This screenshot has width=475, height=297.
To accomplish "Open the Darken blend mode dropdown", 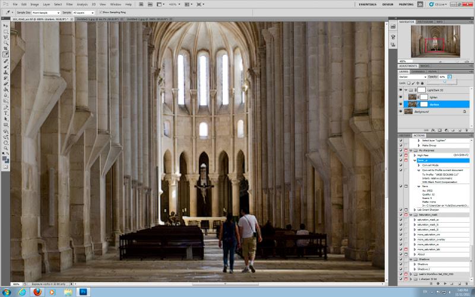I will click(413, 77).
